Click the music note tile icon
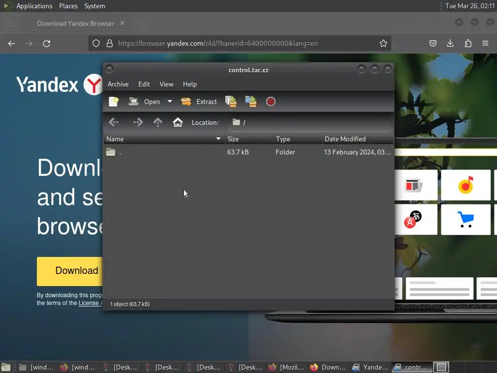The image size is (497, 373). [x=465, y=185]
